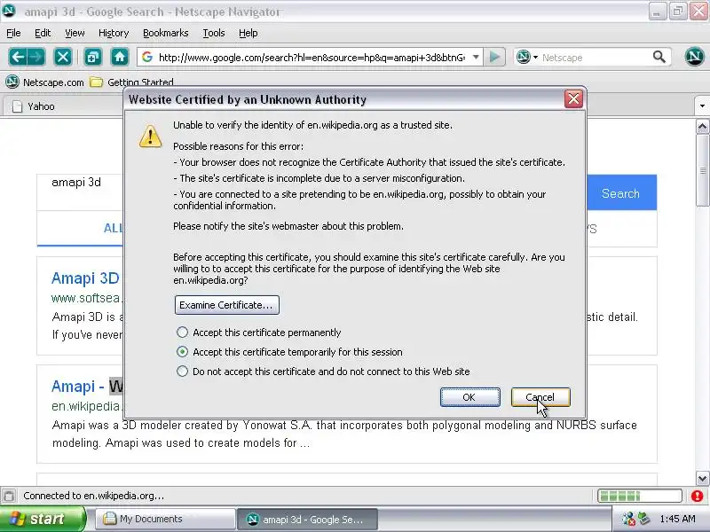Switch to My Documents taskbar item
This screenshot has height=532, width=710.
(165, 519)
